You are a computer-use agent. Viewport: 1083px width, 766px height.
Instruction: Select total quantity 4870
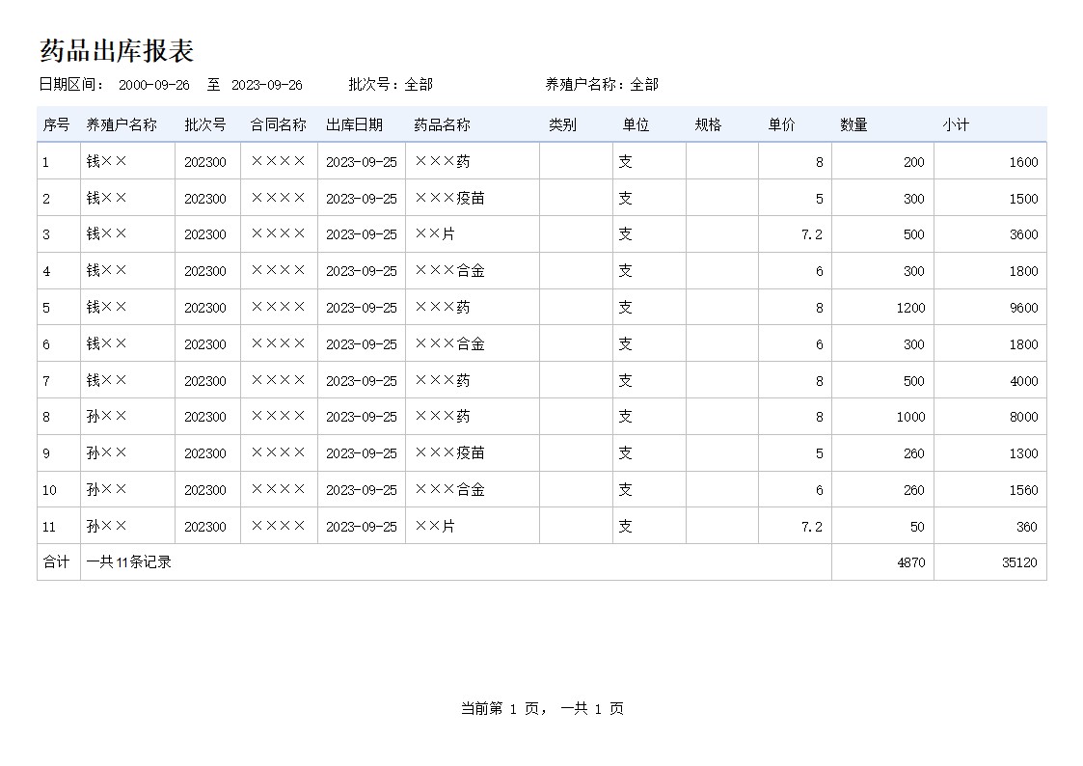[x=911, y=563]
